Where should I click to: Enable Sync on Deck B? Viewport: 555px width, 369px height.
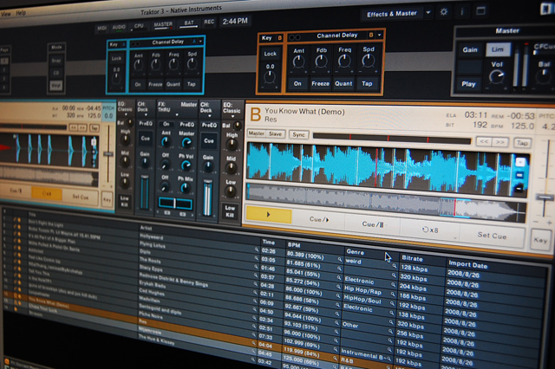[298, 135]
